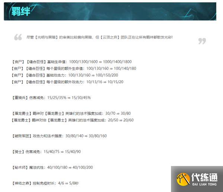The width and height of the screenshot is (223, 192).
Task: Click the 【重骑兵】 伤害减免 entry
Action: pyautogui.click(x=51, y=98)
